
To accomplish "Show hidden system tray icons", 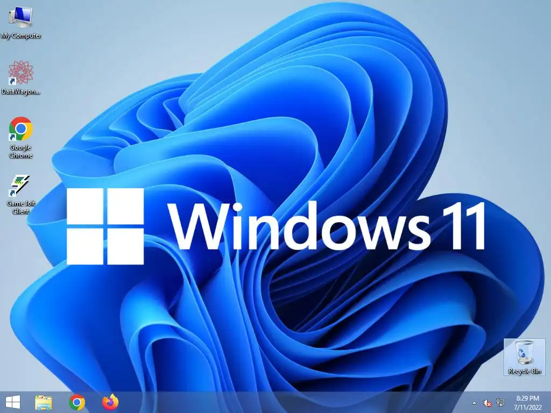I will 475,403.
